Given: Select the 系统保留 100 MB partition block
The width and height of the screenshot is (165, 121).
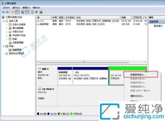Looking at the screenshot, I should click(65, 76).
